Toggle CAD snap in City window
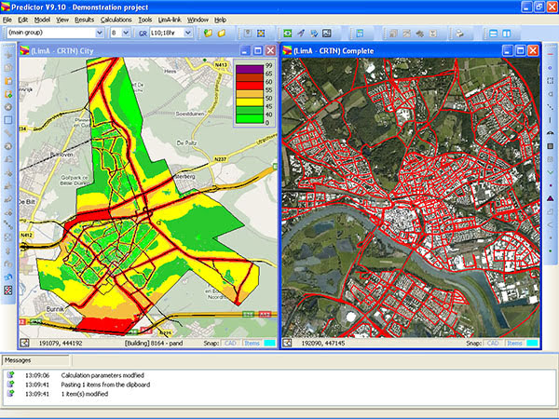Viewport: 559px width, 419px height. coord(230,343)
